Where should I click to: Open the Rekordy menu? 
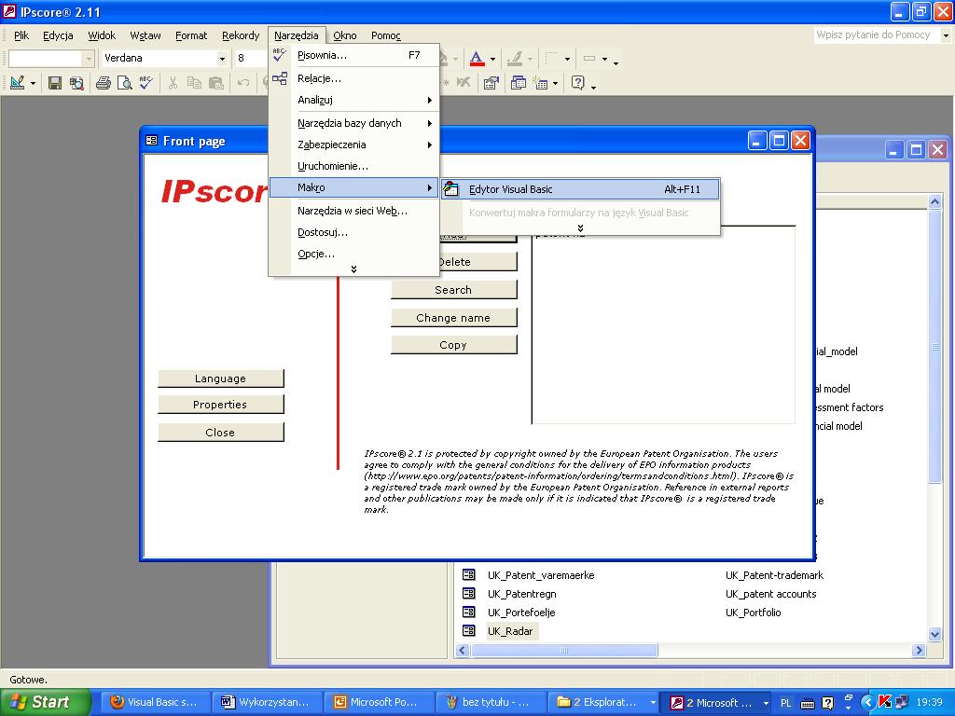pos(241,35)
